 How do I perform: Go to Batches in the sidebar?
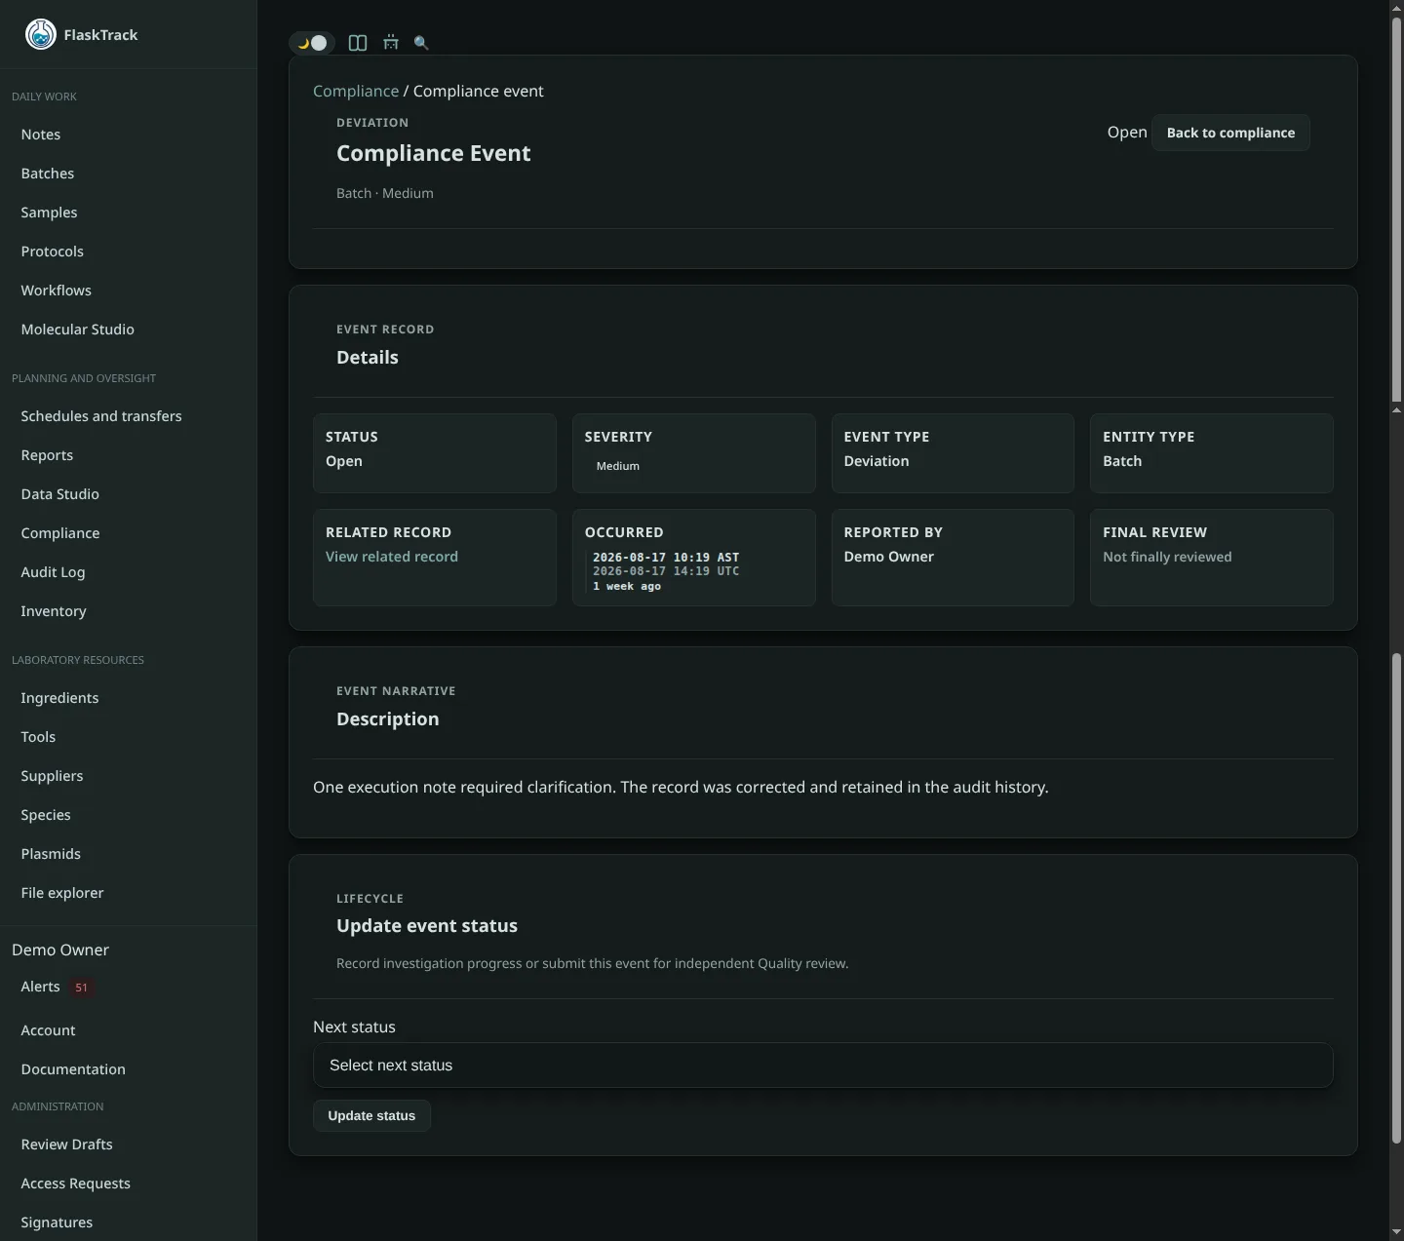48,174
